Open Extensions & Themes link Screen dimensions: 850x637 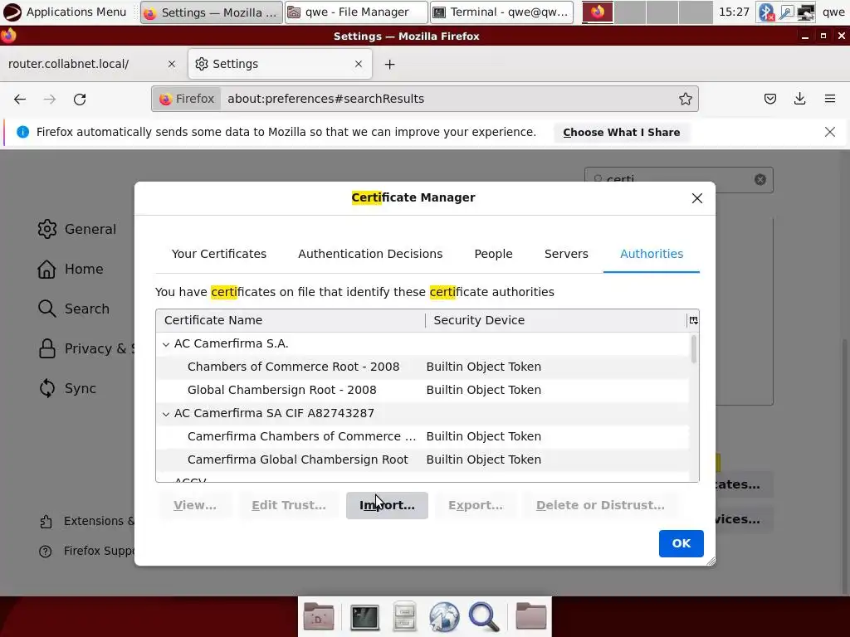[86, 521]
